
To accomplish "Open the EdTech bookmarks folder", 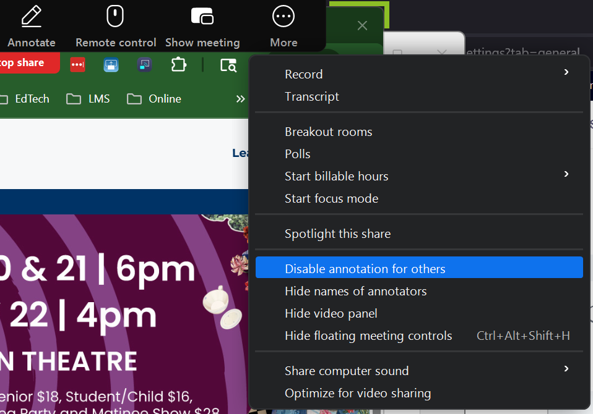I will [25, 99].
